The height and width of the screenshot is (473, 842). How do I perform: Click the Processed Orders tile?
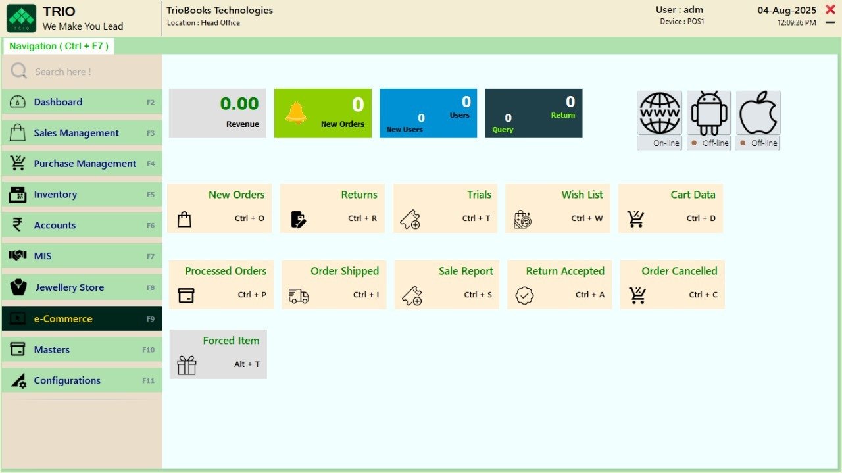tap(221, 284)
